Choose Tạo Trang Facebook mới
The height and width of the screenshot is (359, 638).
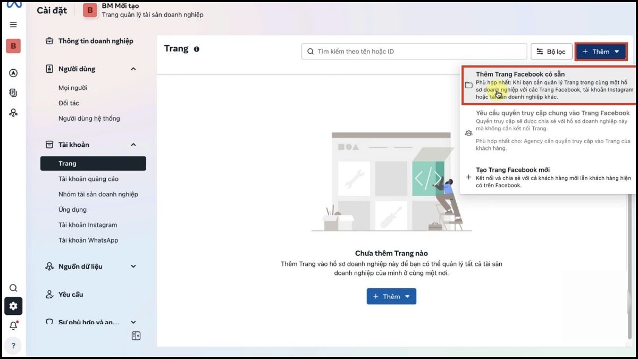click(548, 177)
